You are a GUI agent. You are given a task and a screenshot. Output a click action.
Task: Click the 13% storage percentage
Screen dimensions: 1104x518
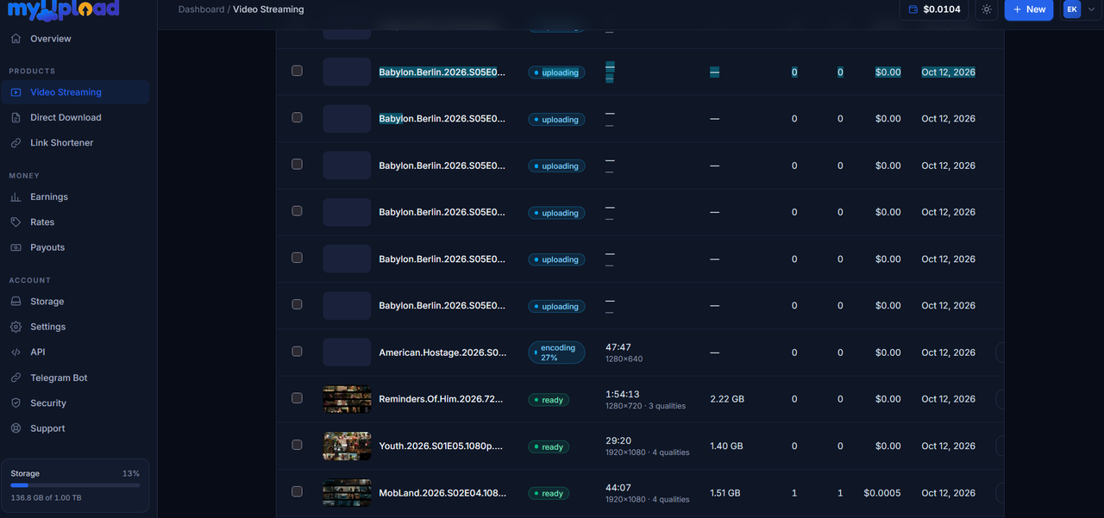(131, 474)
